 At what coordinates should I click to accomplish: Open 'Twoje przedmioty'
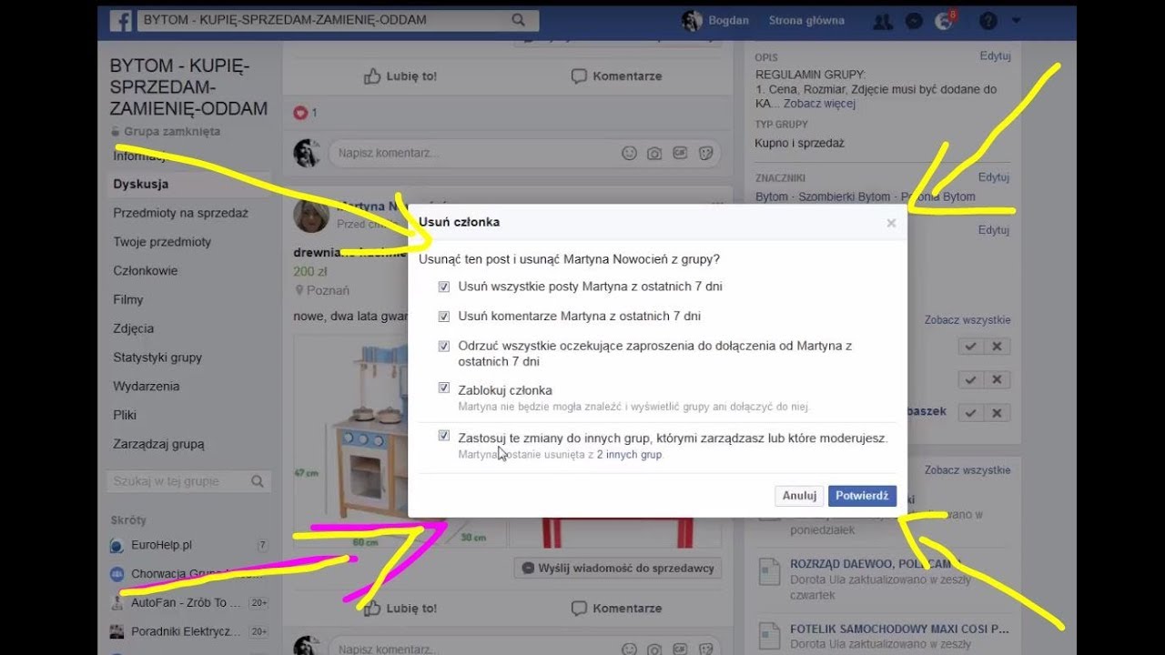click(162, 242)
